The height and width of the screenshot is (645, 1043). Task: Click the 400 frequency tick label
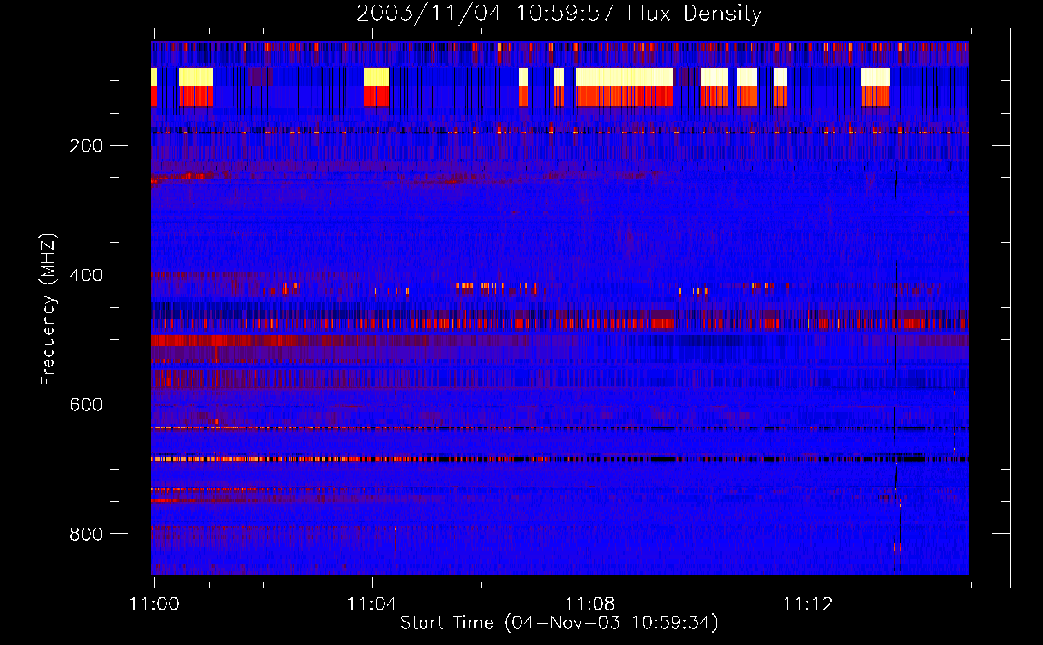[x=86, y=275]
